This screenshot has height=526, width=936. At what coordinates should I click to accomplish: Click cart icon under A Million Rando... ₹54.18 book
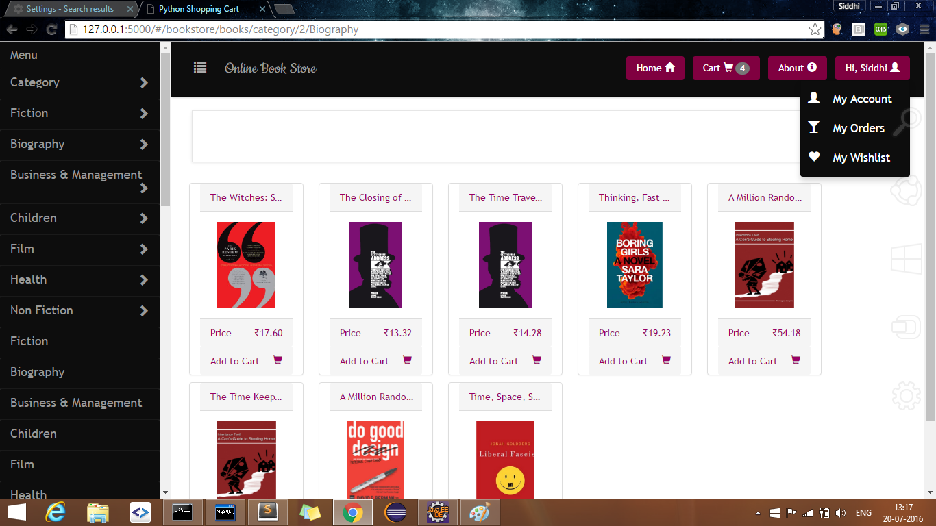click(796, 360)
